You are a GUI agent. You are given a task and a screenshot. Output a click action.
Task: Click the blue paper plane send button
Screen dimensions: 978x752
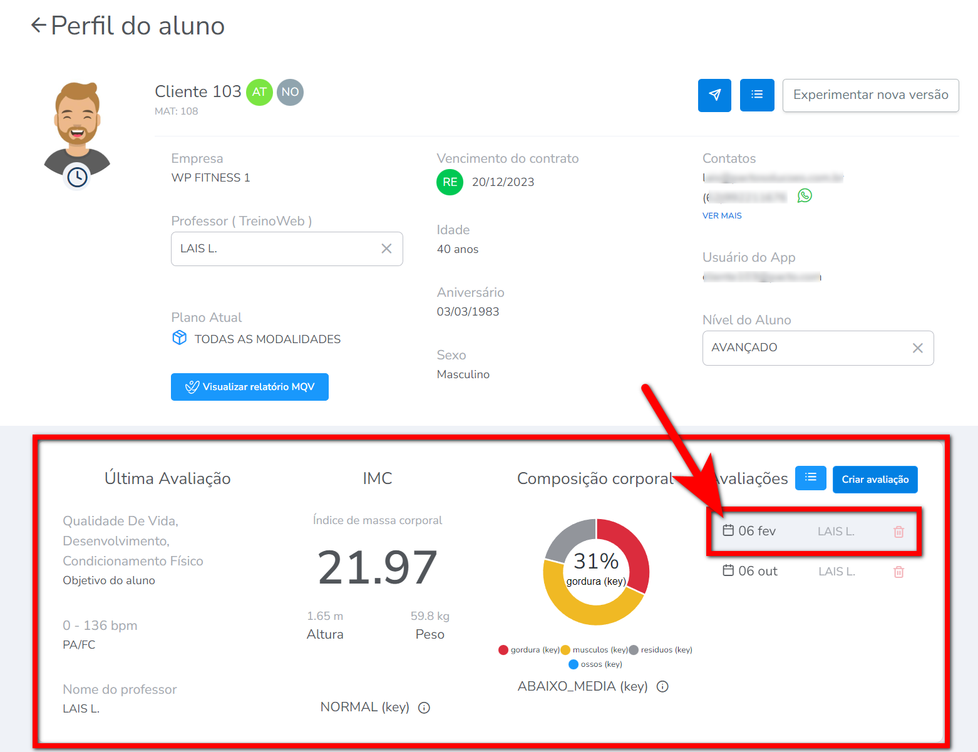point(714,95)
